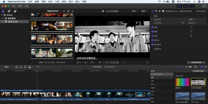Open the 81% zoom dropdown
Image resolution: width=208 pixels, height=104 pixels.
click(x=135, y=11)
